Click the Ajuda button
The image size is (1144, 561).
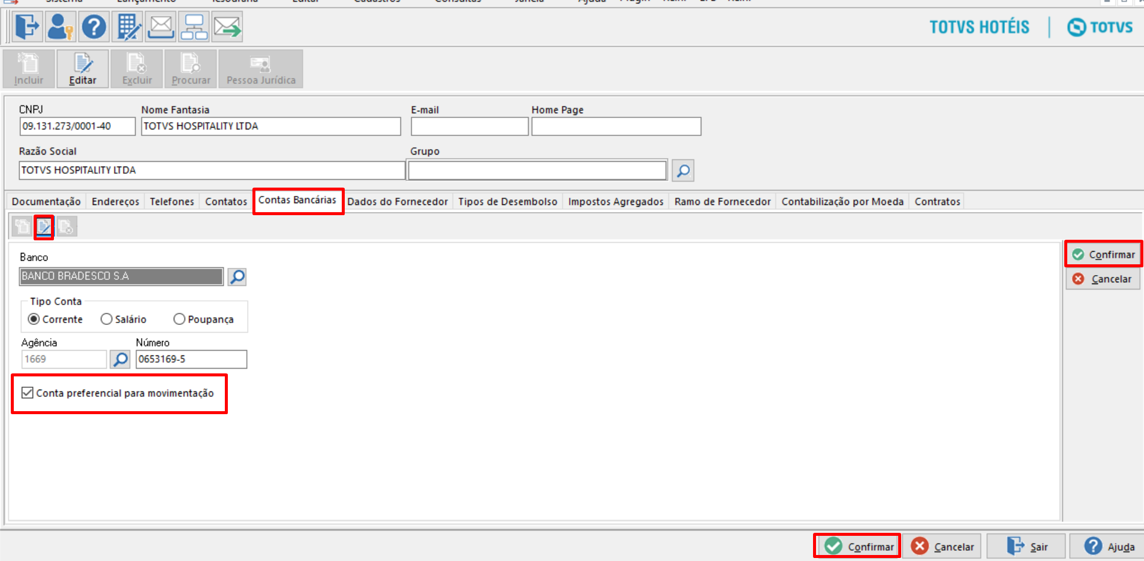[x=1108, y=546]
